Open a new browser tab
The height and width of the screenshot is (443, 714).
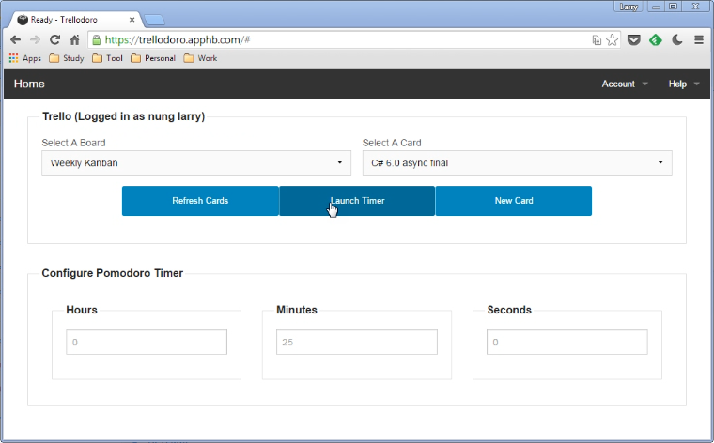pyautogui.click(x=154, y=20)
